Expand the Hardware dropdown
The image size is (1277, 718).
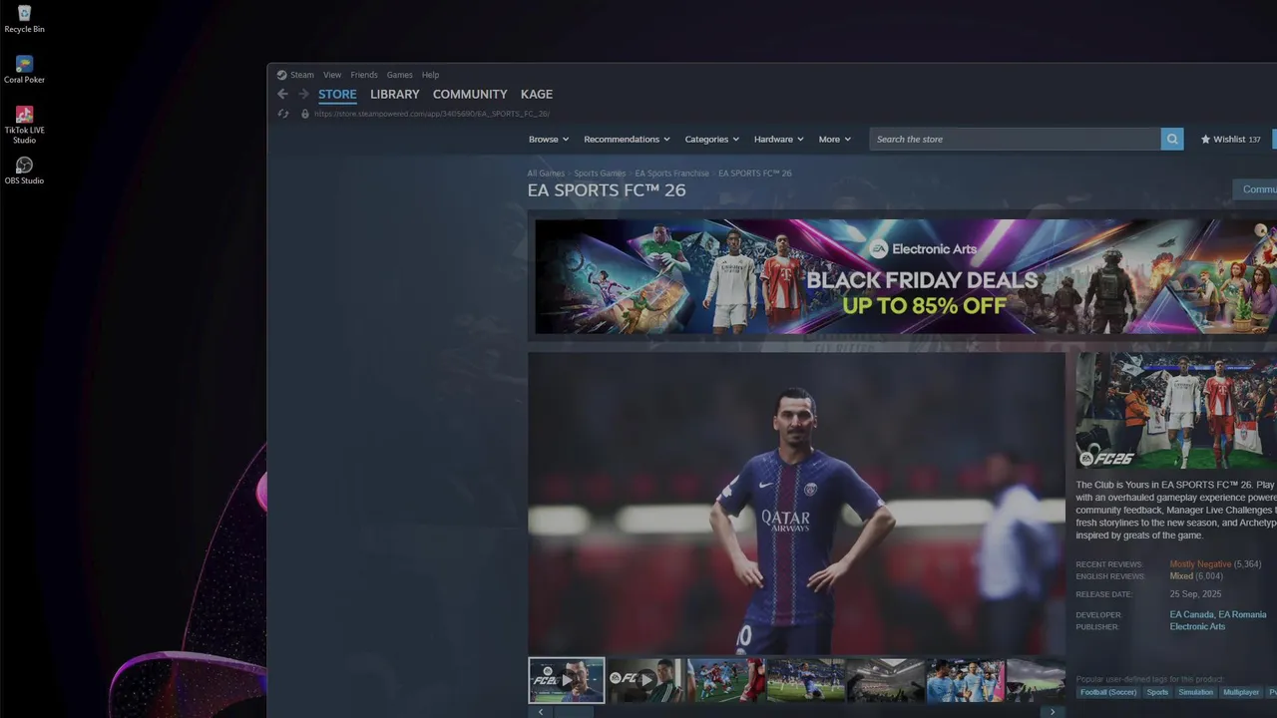[779, 140]
